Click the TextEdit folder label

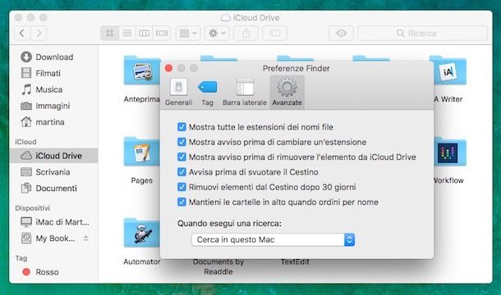point(295,262)
